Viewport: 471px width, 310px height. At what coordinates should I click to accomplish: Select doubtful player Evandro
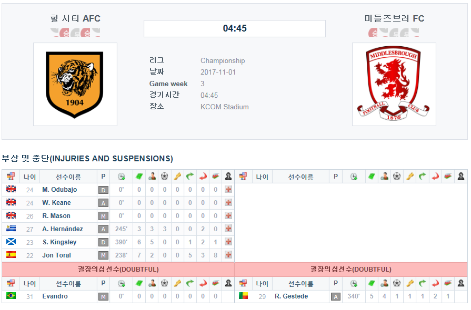point(55,296)
